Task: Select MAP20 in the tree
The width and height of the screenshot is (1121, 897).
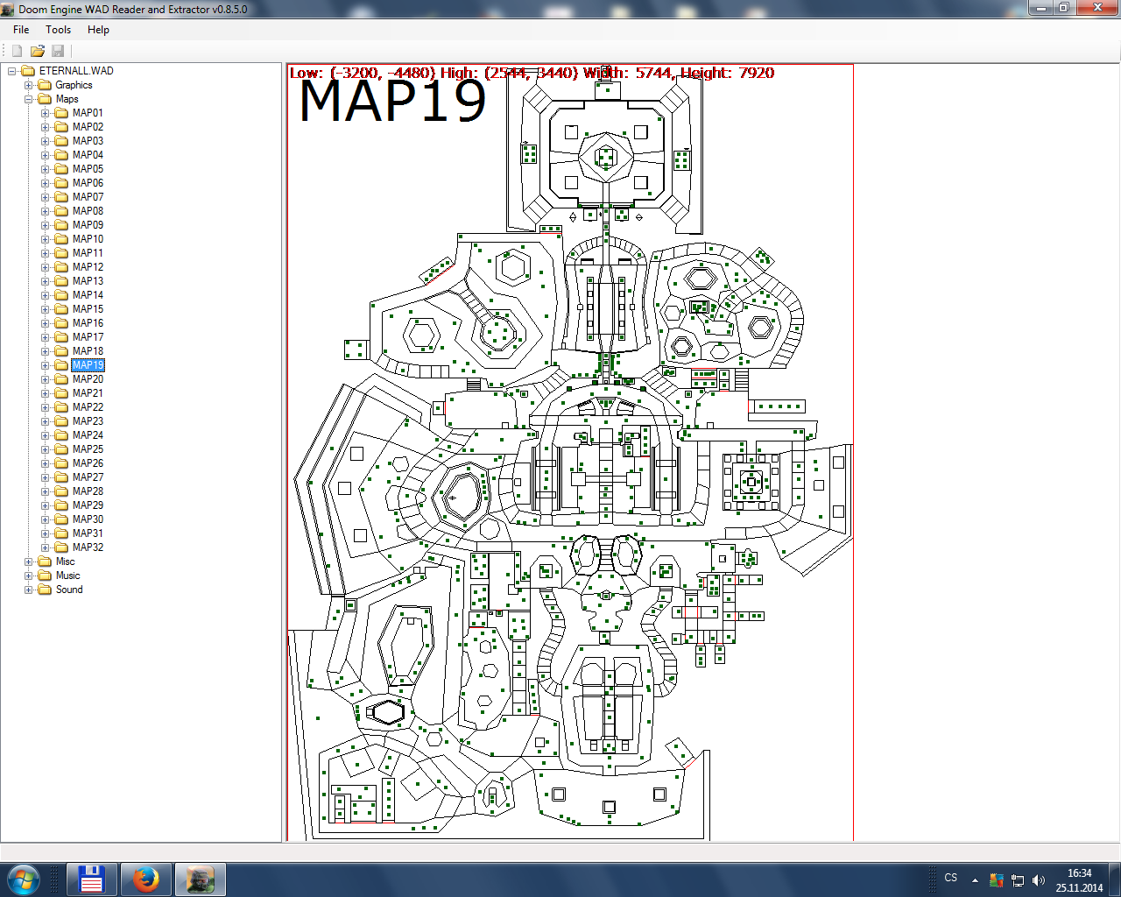Action: click(88, 379)
